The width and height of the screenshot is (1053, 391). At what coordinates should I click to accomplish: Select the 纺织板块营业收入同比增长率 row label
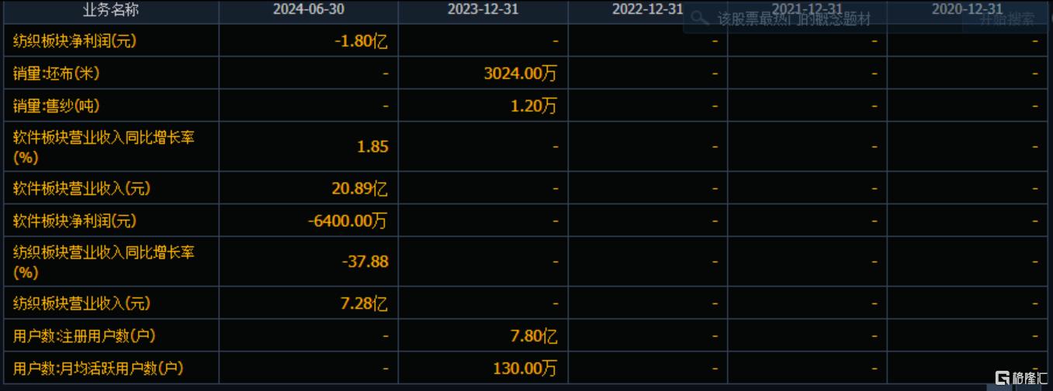(x=103, y=262)
